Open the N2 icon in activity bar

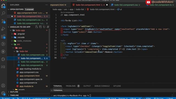(x=3, y=67)
